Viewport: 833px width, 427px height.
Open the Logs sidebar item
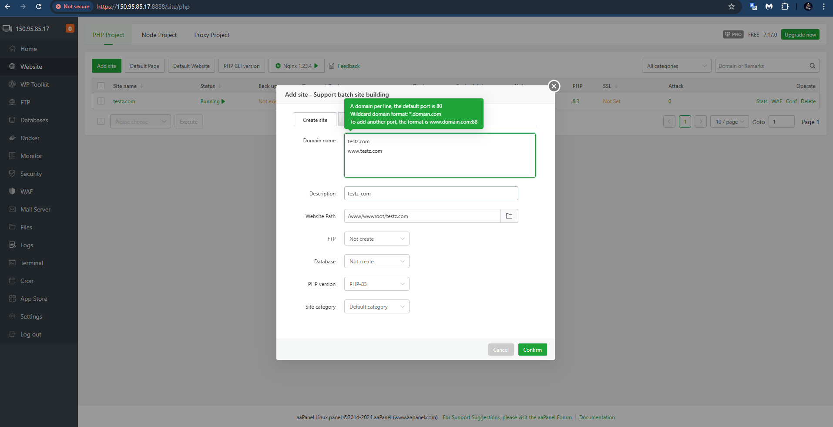tap(39, 245)
